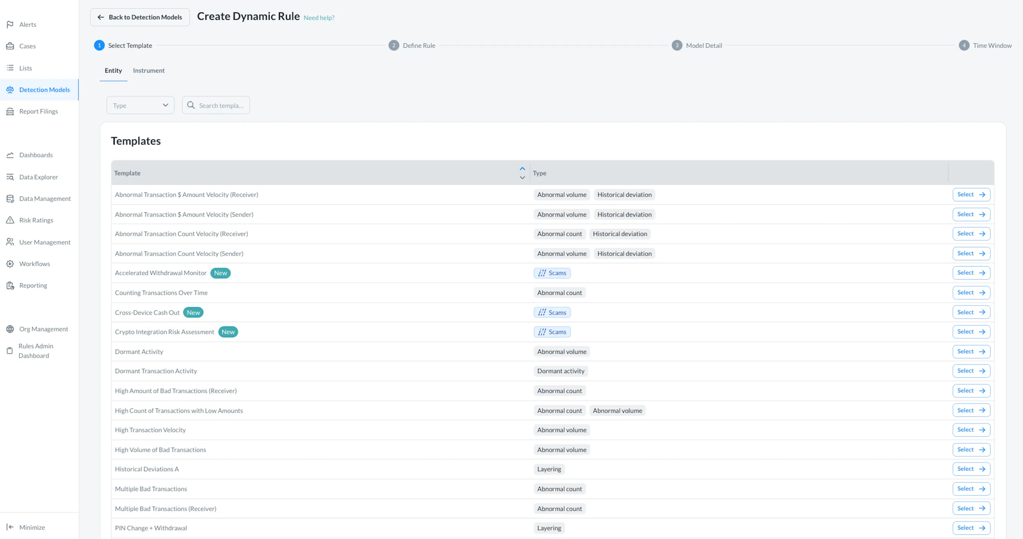
Task: Click the Search templates field
Action: pyautogui.click(x=221, y=105)
